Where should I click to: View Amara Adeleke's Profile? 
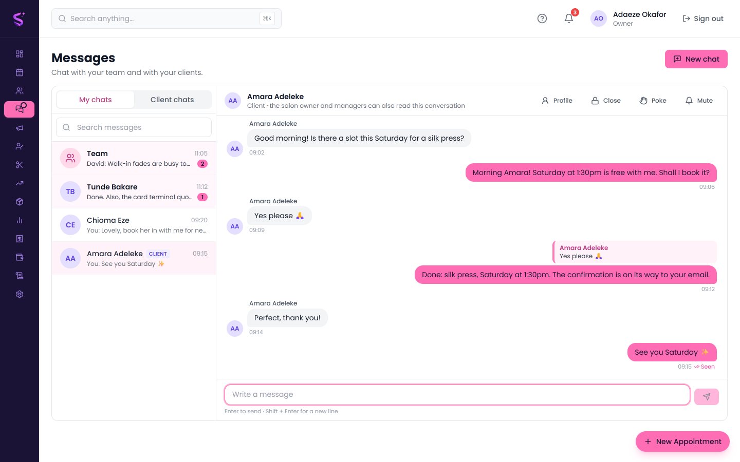coord(557,101)
